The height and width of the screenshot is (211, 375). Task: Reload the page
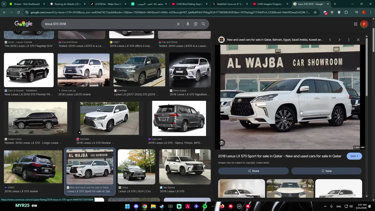tap(18, 12)
